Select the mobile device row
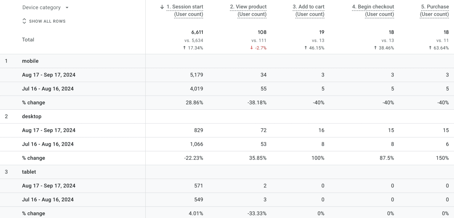 [30, 61]
